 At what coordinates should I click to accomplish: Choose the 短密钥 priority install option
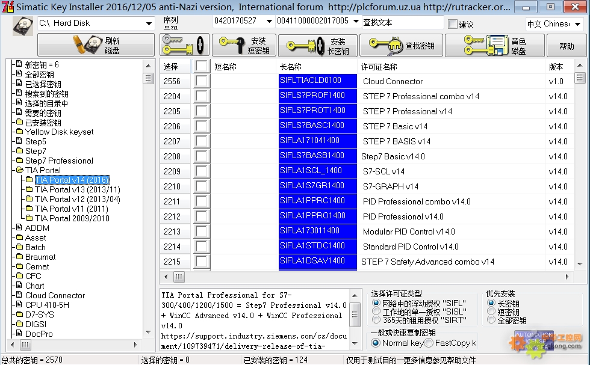(491, 311)
